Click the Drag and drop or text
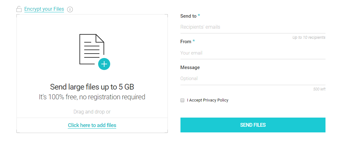This screenshot has height=151, width=341. pyautogui.click(x=92, y=112)
